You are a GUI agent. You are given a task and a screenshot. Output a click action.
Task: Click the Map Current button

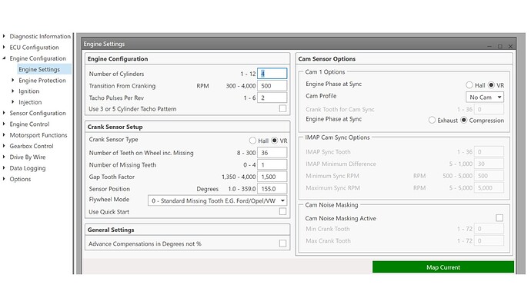443,267
